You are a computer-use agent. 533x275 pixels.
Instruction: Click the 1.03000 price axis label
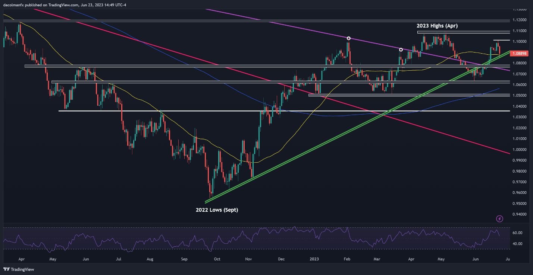click(519, 117)
